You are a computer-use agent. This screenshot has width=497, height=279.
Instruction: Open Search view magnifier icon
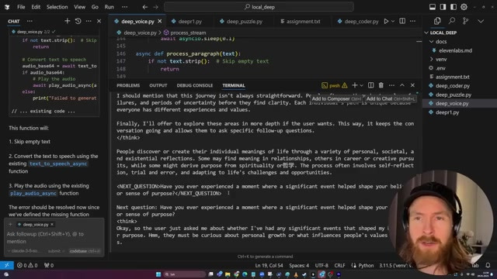pos(452,21)
